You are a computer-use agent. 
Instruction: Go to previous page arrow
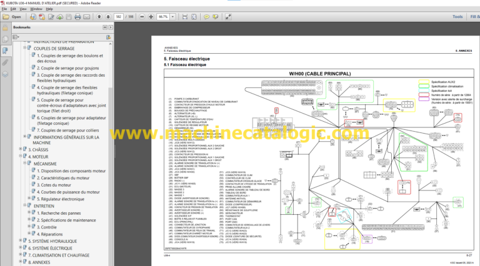click(99, 17)
